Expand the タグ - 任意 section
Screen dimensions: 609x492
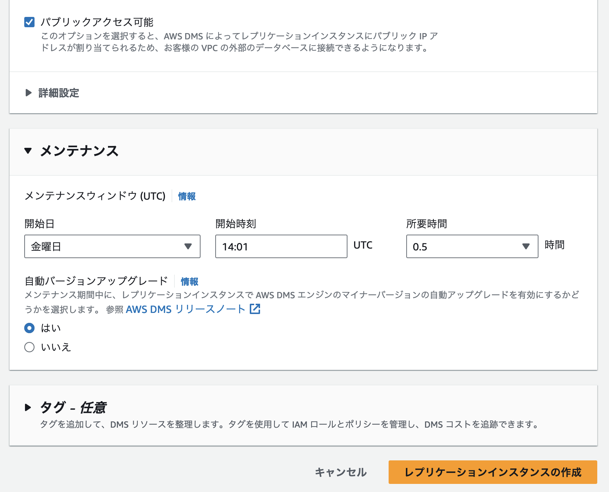[x=65, y=407]
